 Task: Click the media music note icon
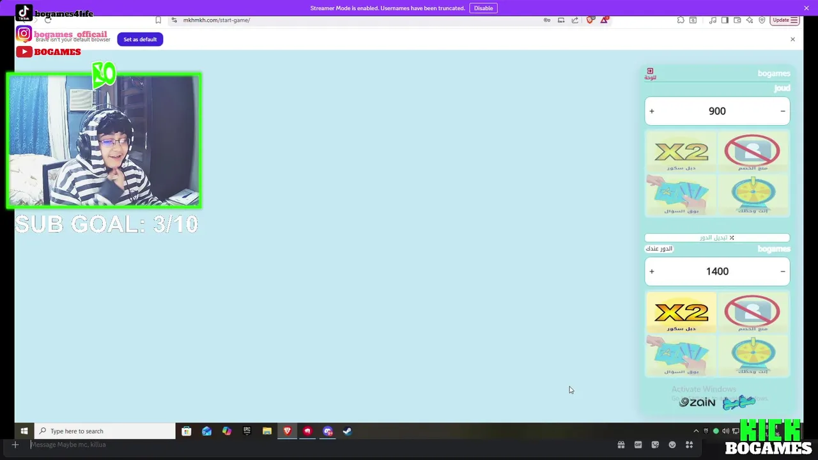713,20
